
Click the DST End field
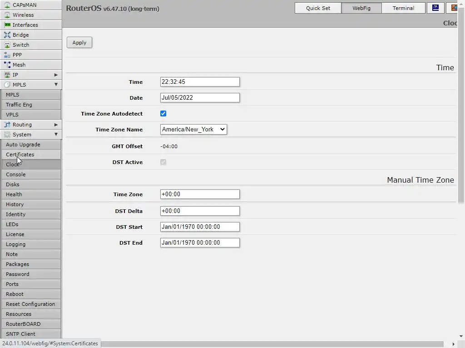pyautogui.click(x=200, y=243)
